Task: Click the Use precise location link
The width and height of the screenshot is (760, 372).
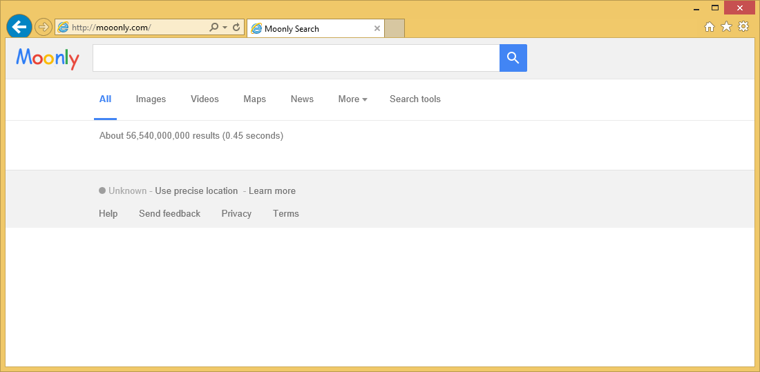Action: click(x=196, y=191)
